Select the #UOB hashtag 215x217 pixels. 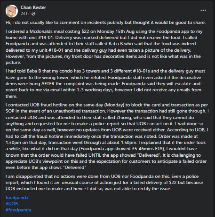click(12, 204)
